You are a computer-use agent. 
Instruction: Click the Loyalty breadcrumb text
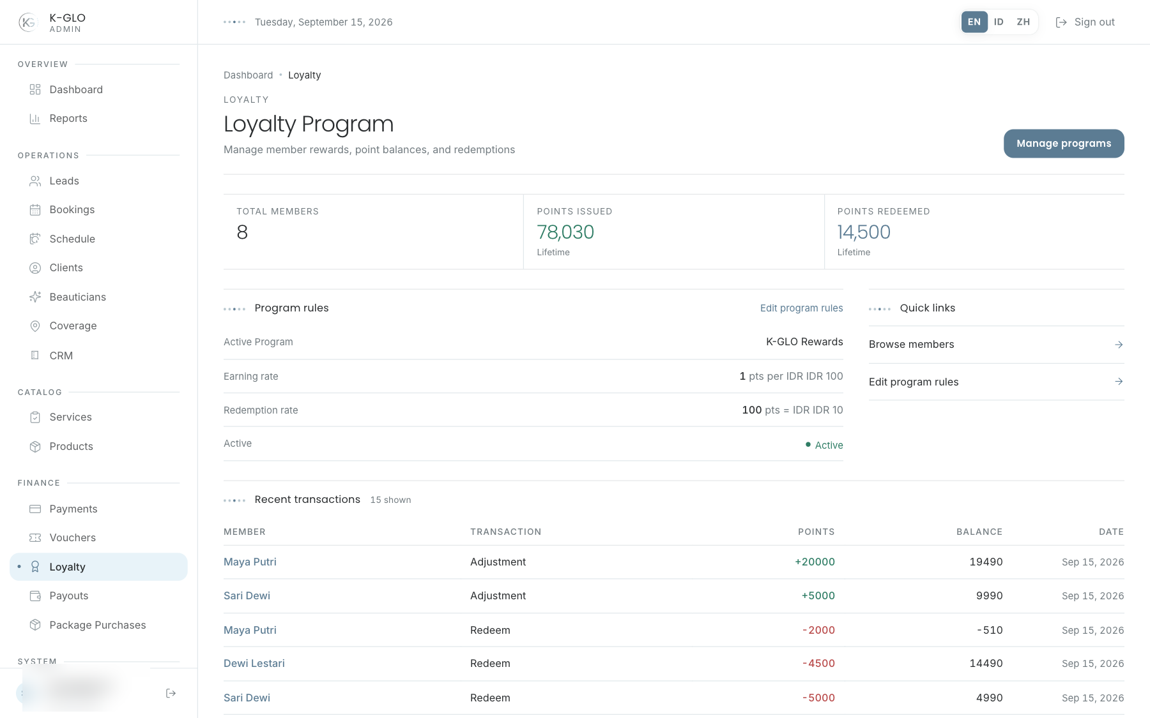click(x=304, y=75)
